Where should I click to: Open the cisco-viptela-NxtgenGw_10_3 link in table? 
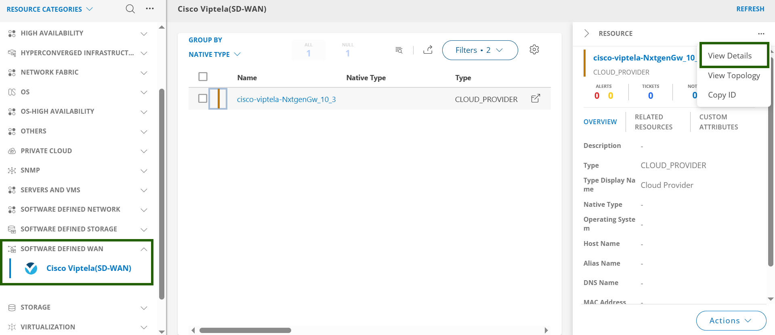(286, 99)
